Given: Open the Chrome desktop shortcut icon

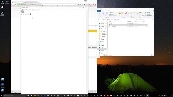Looking at the screenshot, I should click(2, 91).
